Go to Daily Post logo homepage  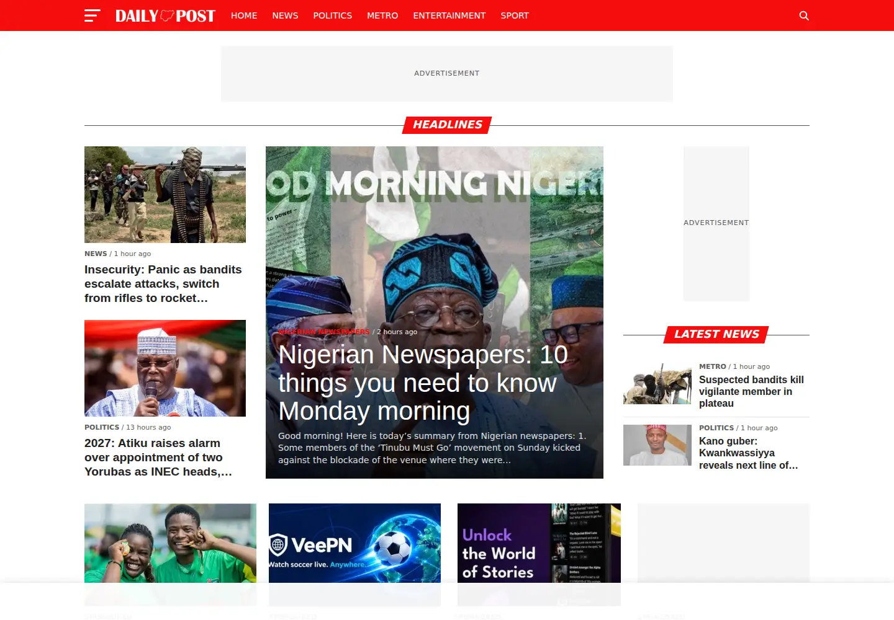coord(165,15)
